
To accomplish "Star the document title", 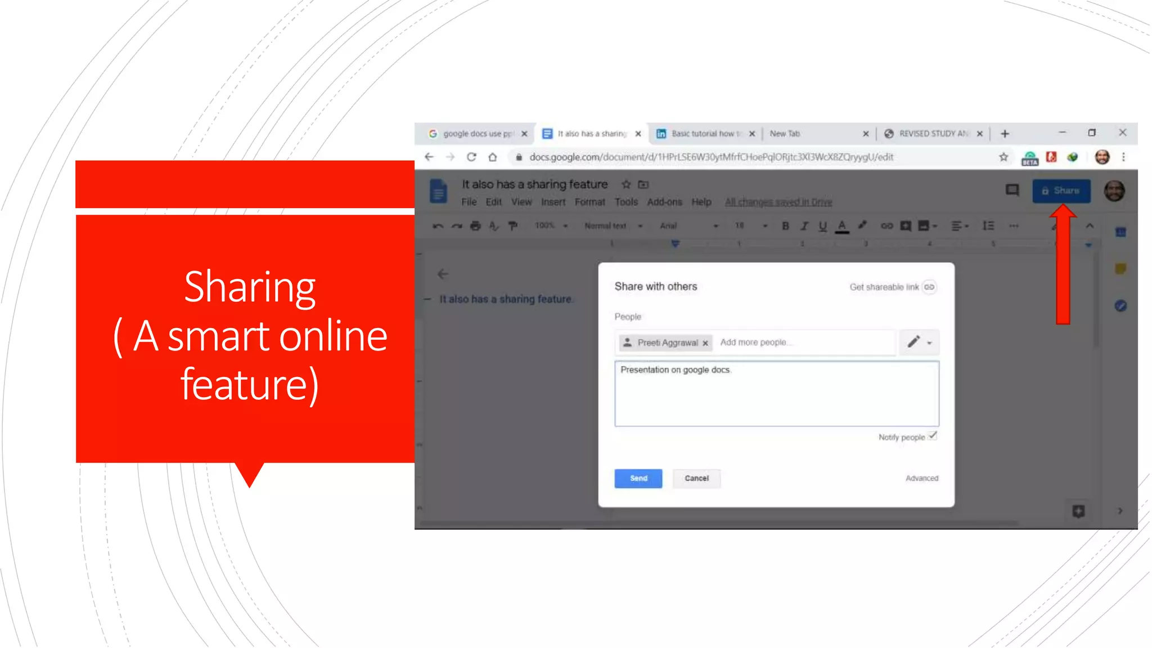I will tap(626, 184).
